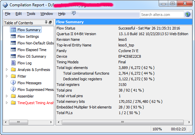Click the Total logic elements value 3,889 / 6,272

(x=136, y=68)
